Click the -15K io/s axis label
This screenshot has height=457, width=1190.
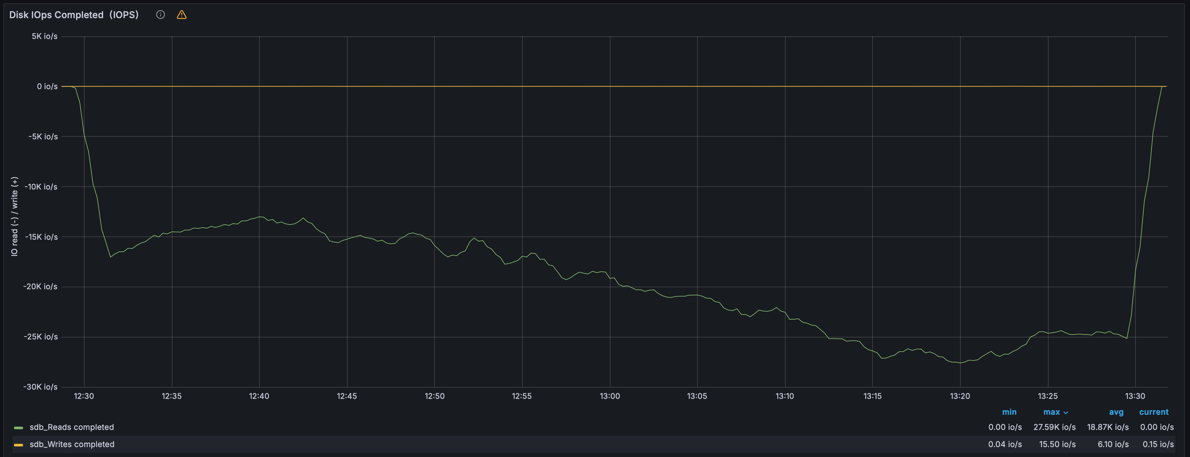coord(40,237)
